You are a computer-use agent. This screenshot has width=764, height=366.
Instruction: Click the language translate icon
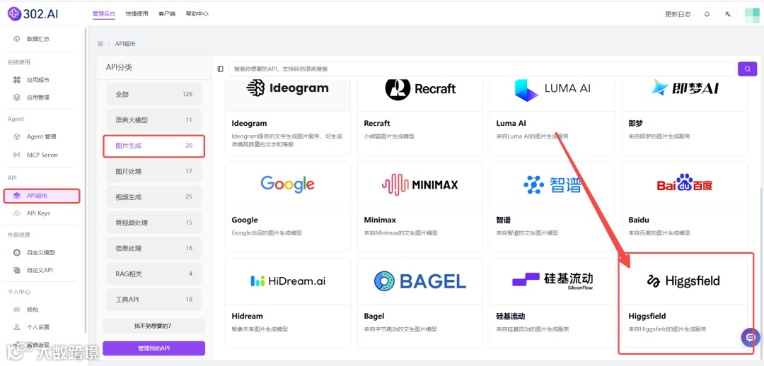727,14
